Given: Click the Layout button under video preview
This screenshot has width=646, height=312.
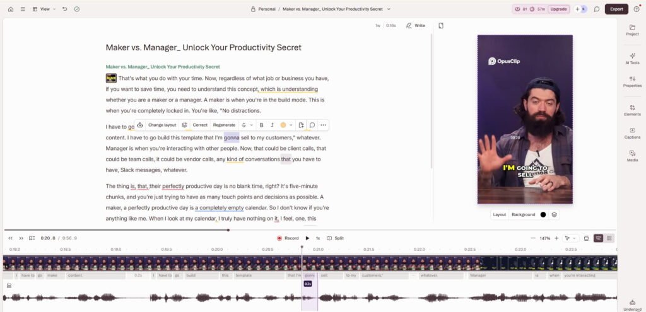Looking at the screenshot, I should tap(500, 214).
